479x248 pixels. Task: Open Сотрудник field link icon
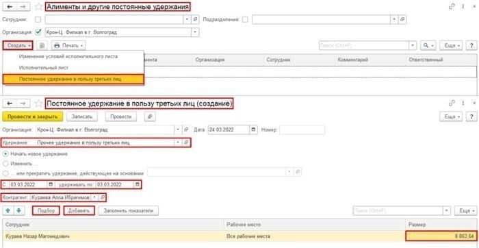coord(196,20)
